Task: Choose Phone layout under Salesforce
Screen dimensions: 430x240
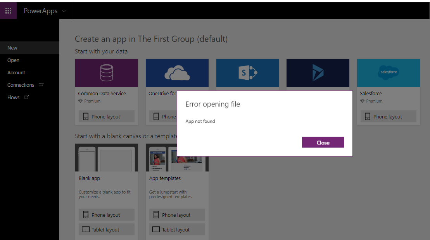Action: click(x=388, y=116)
